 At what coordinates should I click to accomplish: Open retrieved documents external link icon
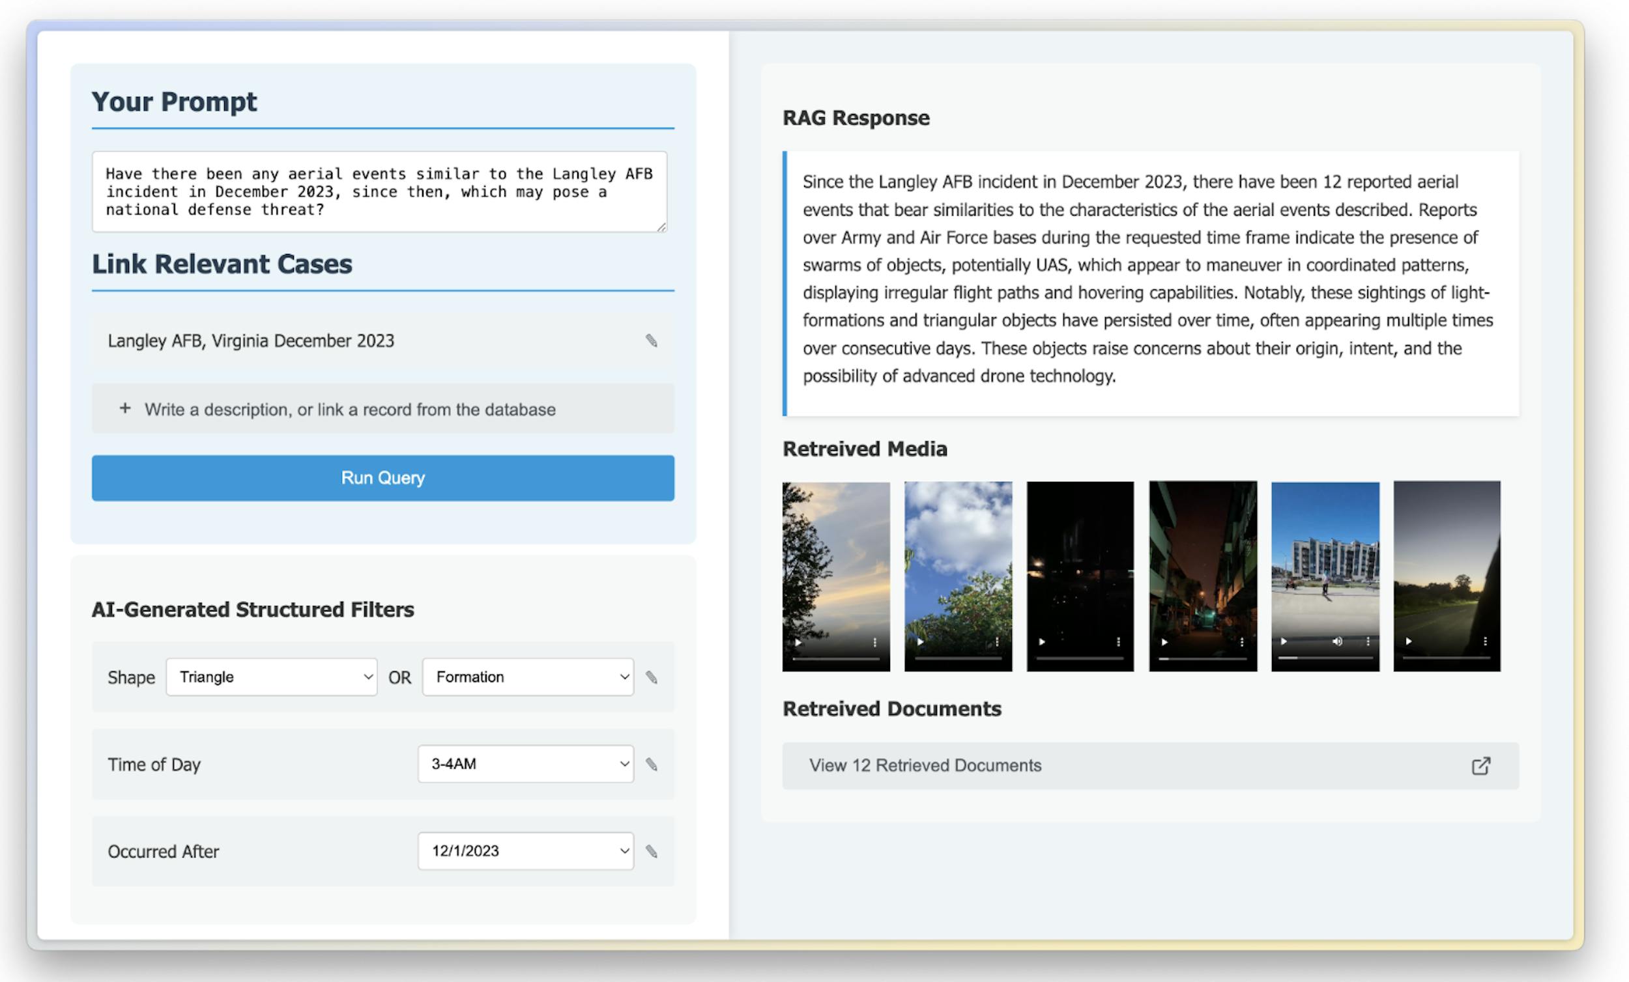click(1480, 766)
